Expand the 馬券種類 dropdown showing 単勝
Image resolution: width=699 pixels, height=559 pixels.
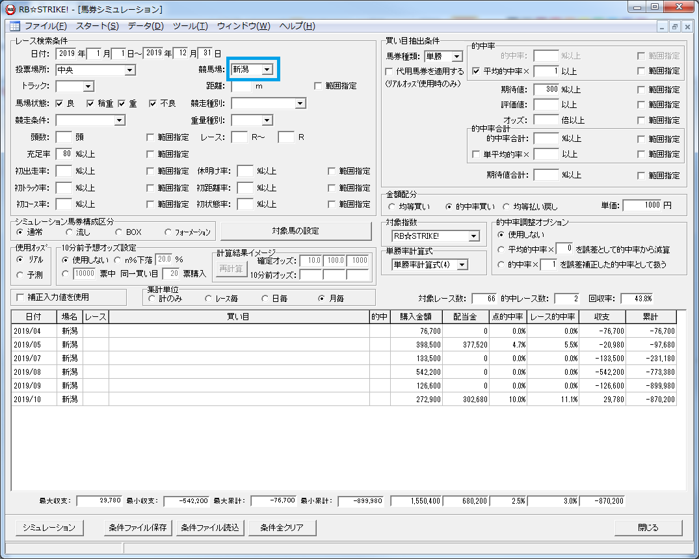457,57
